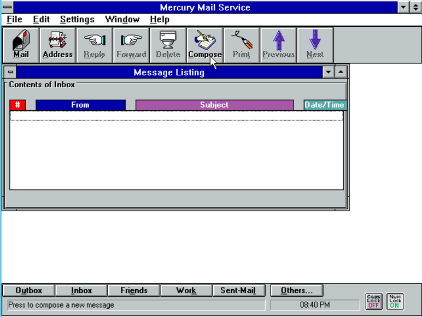Select the empty first message row
422x317 pixels.
pyautogui.click(x=177, y=116)
